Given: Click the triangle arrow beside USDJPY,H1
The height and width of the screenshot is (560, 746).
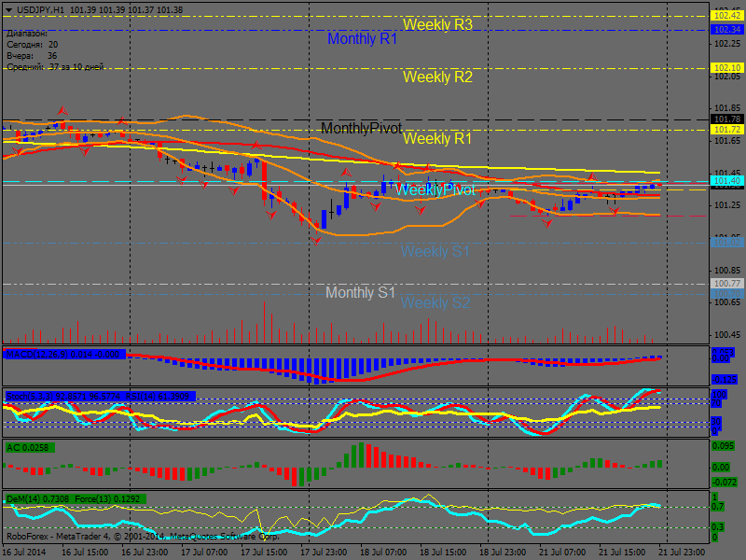Looking at the screenshot, I should 8,8.
